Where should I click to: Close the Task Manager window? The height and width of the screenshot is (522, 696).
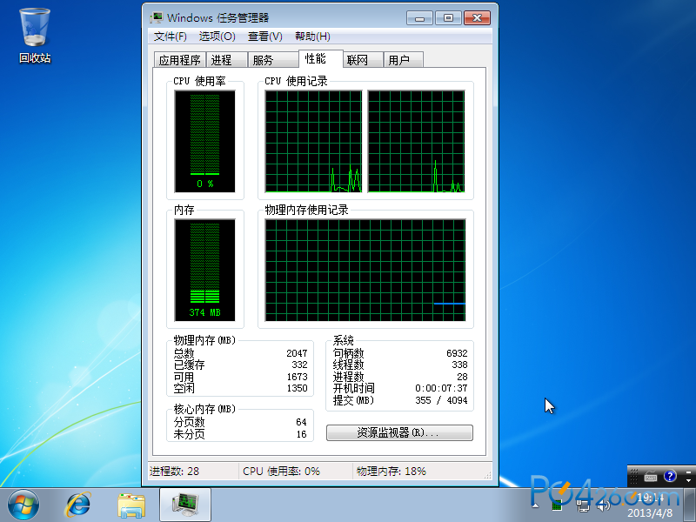[477, 18]
